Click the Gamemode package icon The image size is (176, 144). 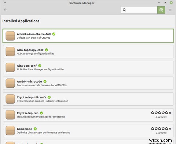point(10,131)
